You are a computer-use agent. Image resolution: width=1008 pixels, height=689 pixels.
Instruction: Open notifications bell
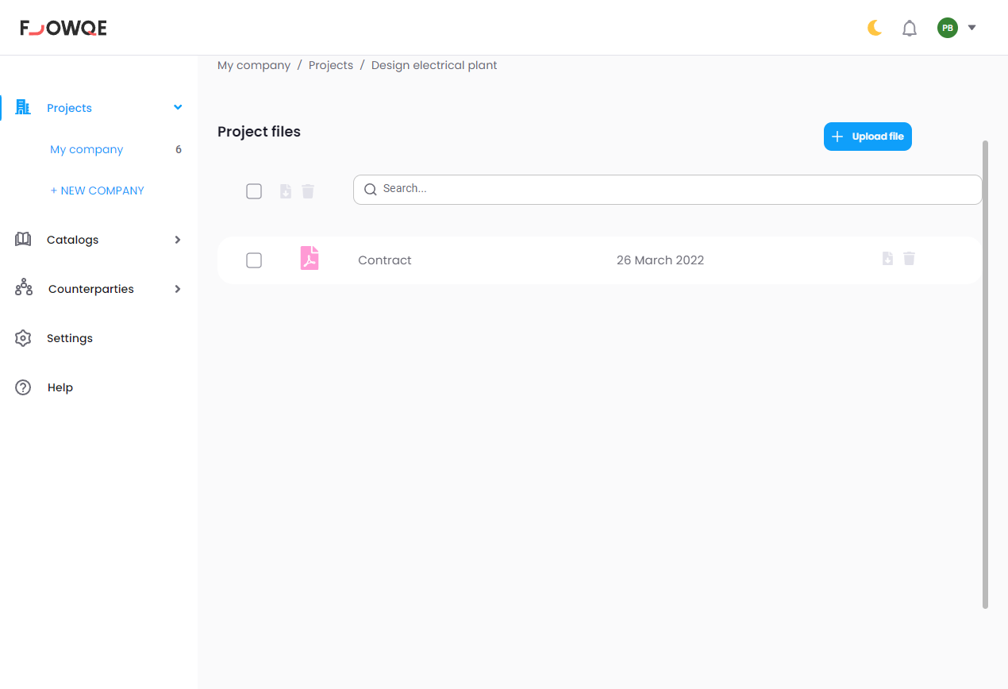(910, 29)
